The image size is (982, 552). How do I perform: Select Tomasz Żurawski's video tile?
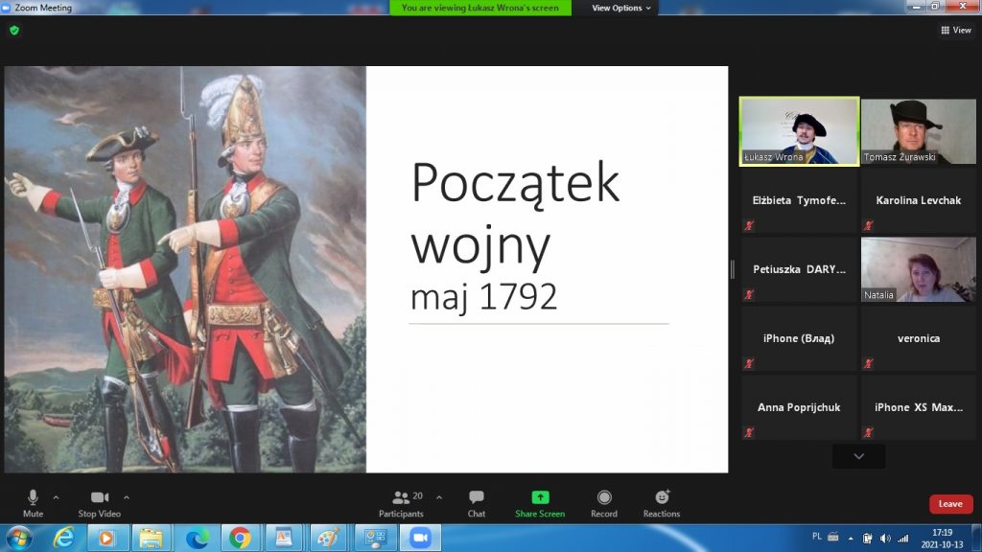[x=918, y=131]
